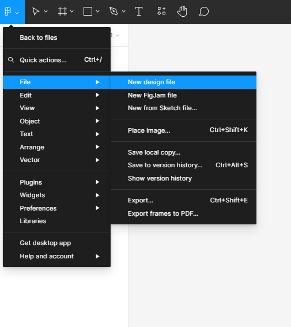Click the Figma logo main menu button
291x327 pixels.
coord(12,12)
